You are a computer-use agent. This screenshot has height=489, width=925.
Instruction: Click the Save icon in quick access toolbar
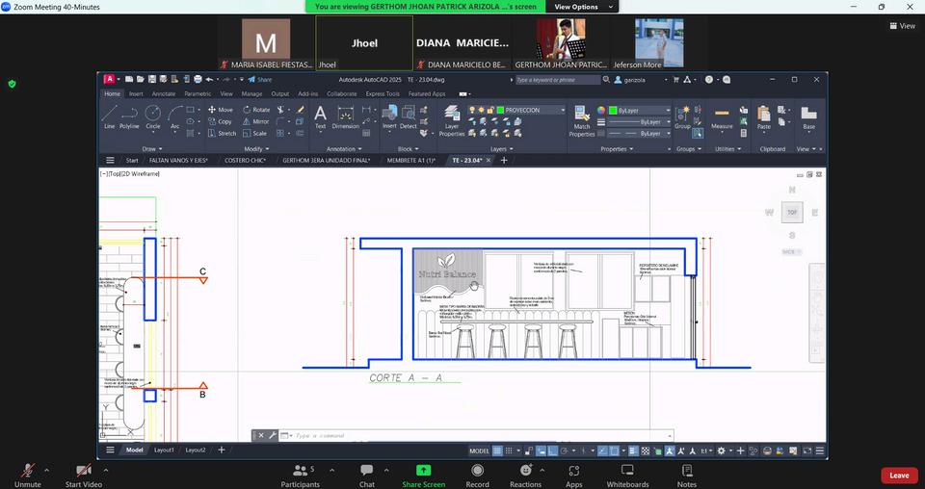(152, 80)
